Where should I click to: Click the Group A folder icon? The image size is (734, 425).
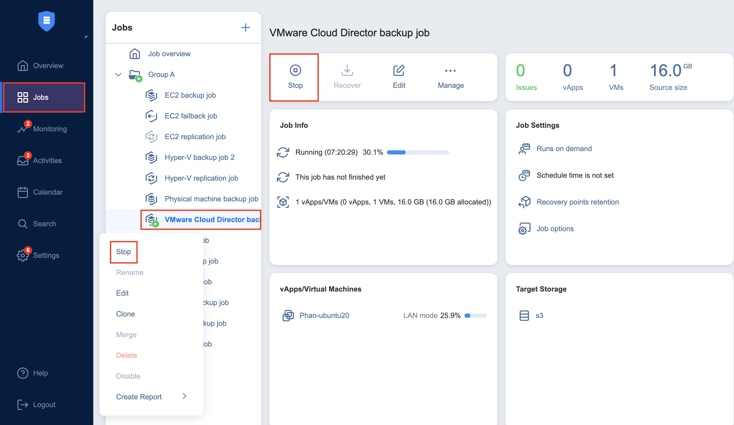tap(135, 75)
